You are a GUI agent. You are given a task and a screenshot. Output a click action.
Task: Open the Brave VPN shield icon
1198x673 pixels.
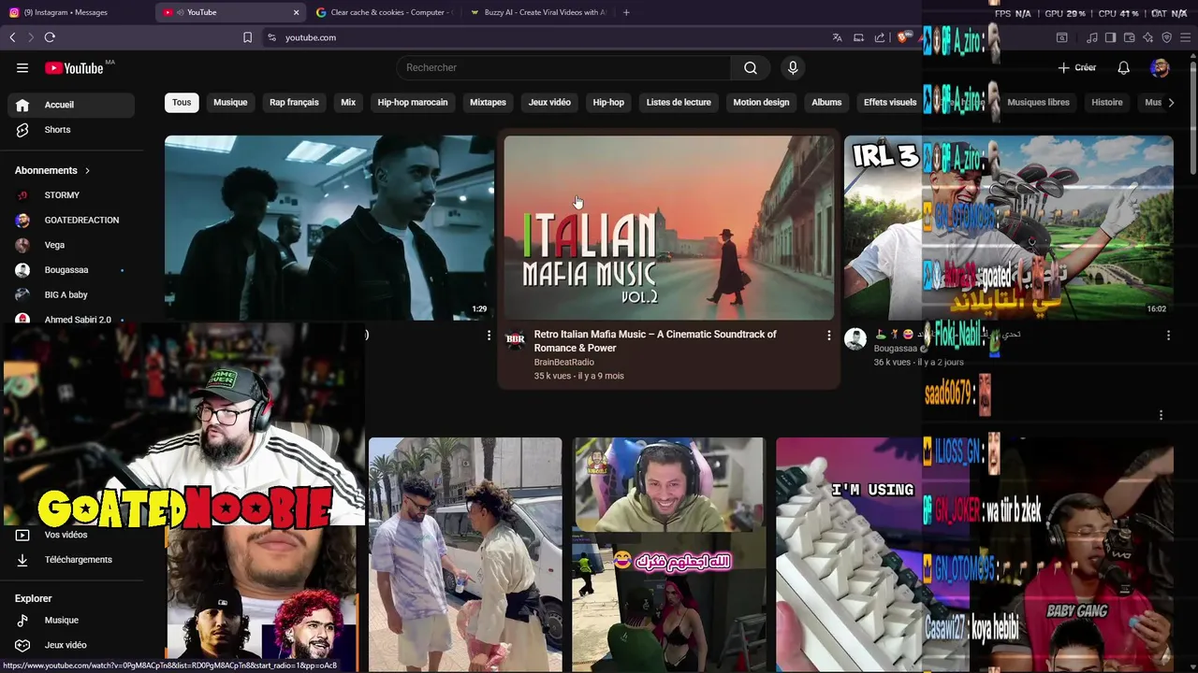click(x=1166, y=37)
